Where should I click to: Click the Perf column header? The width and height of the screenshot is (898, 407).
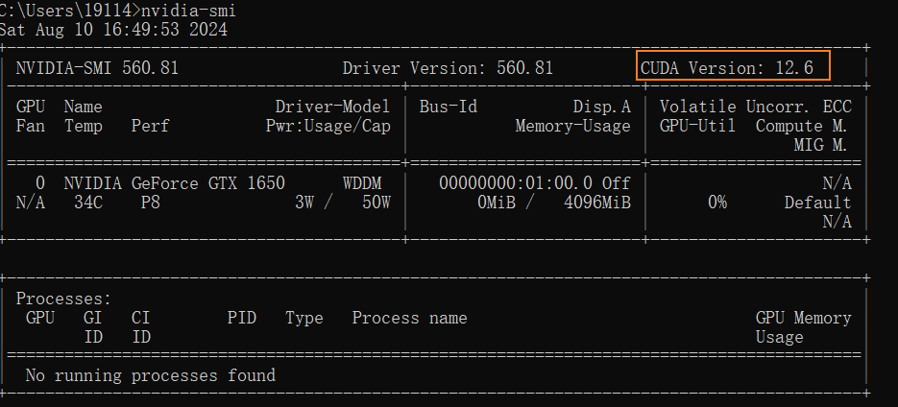150,126
